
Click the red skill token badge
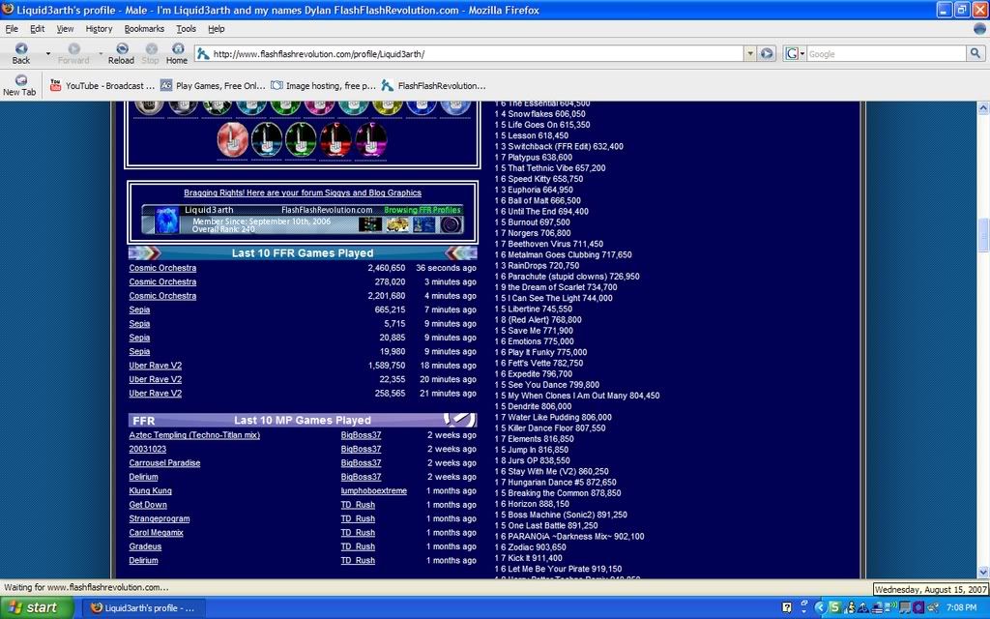click(x=232, y=139)
